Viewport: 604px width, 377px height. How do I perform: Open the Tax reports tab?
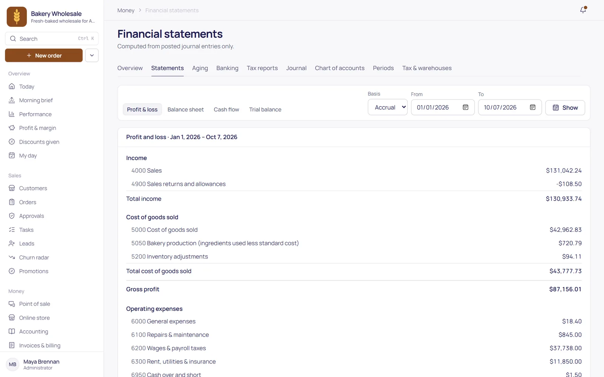point(262,68)
